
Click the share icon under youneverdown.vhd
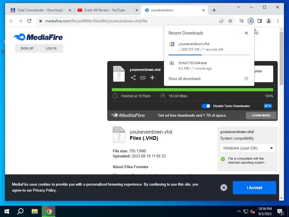point(133,78)
